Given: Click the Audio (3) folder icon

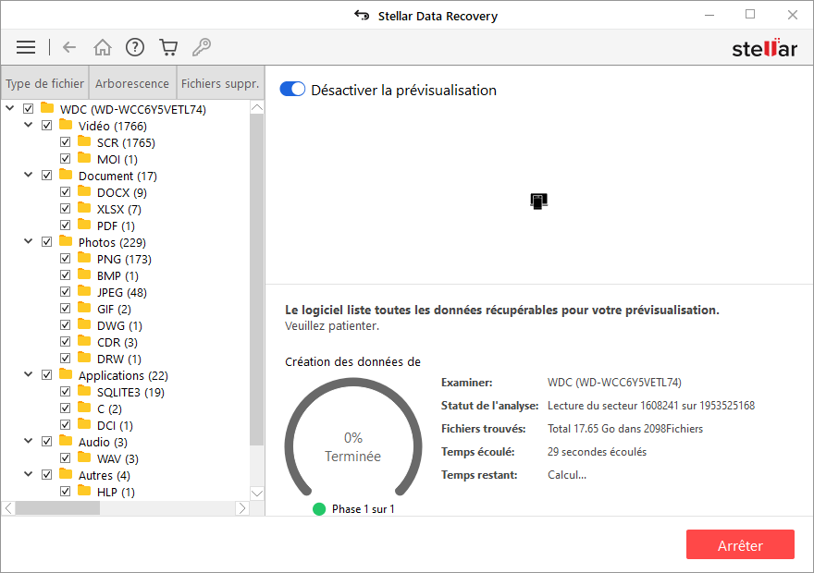Looking at the screenshot, I should tap(66, 441).
